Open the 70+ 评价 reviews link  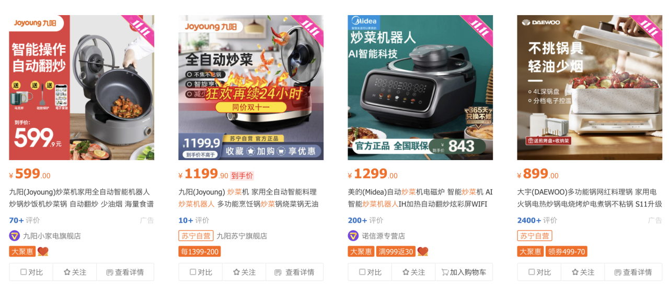pos(24,220)
